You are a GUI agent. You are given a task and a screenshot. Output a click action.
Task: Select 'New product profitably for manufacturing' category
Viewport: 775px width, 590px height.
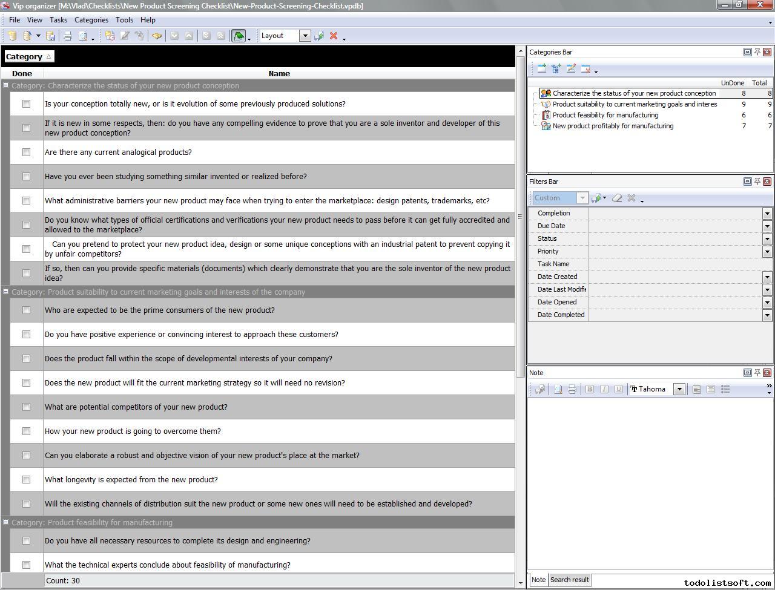(x=613, y=126)
